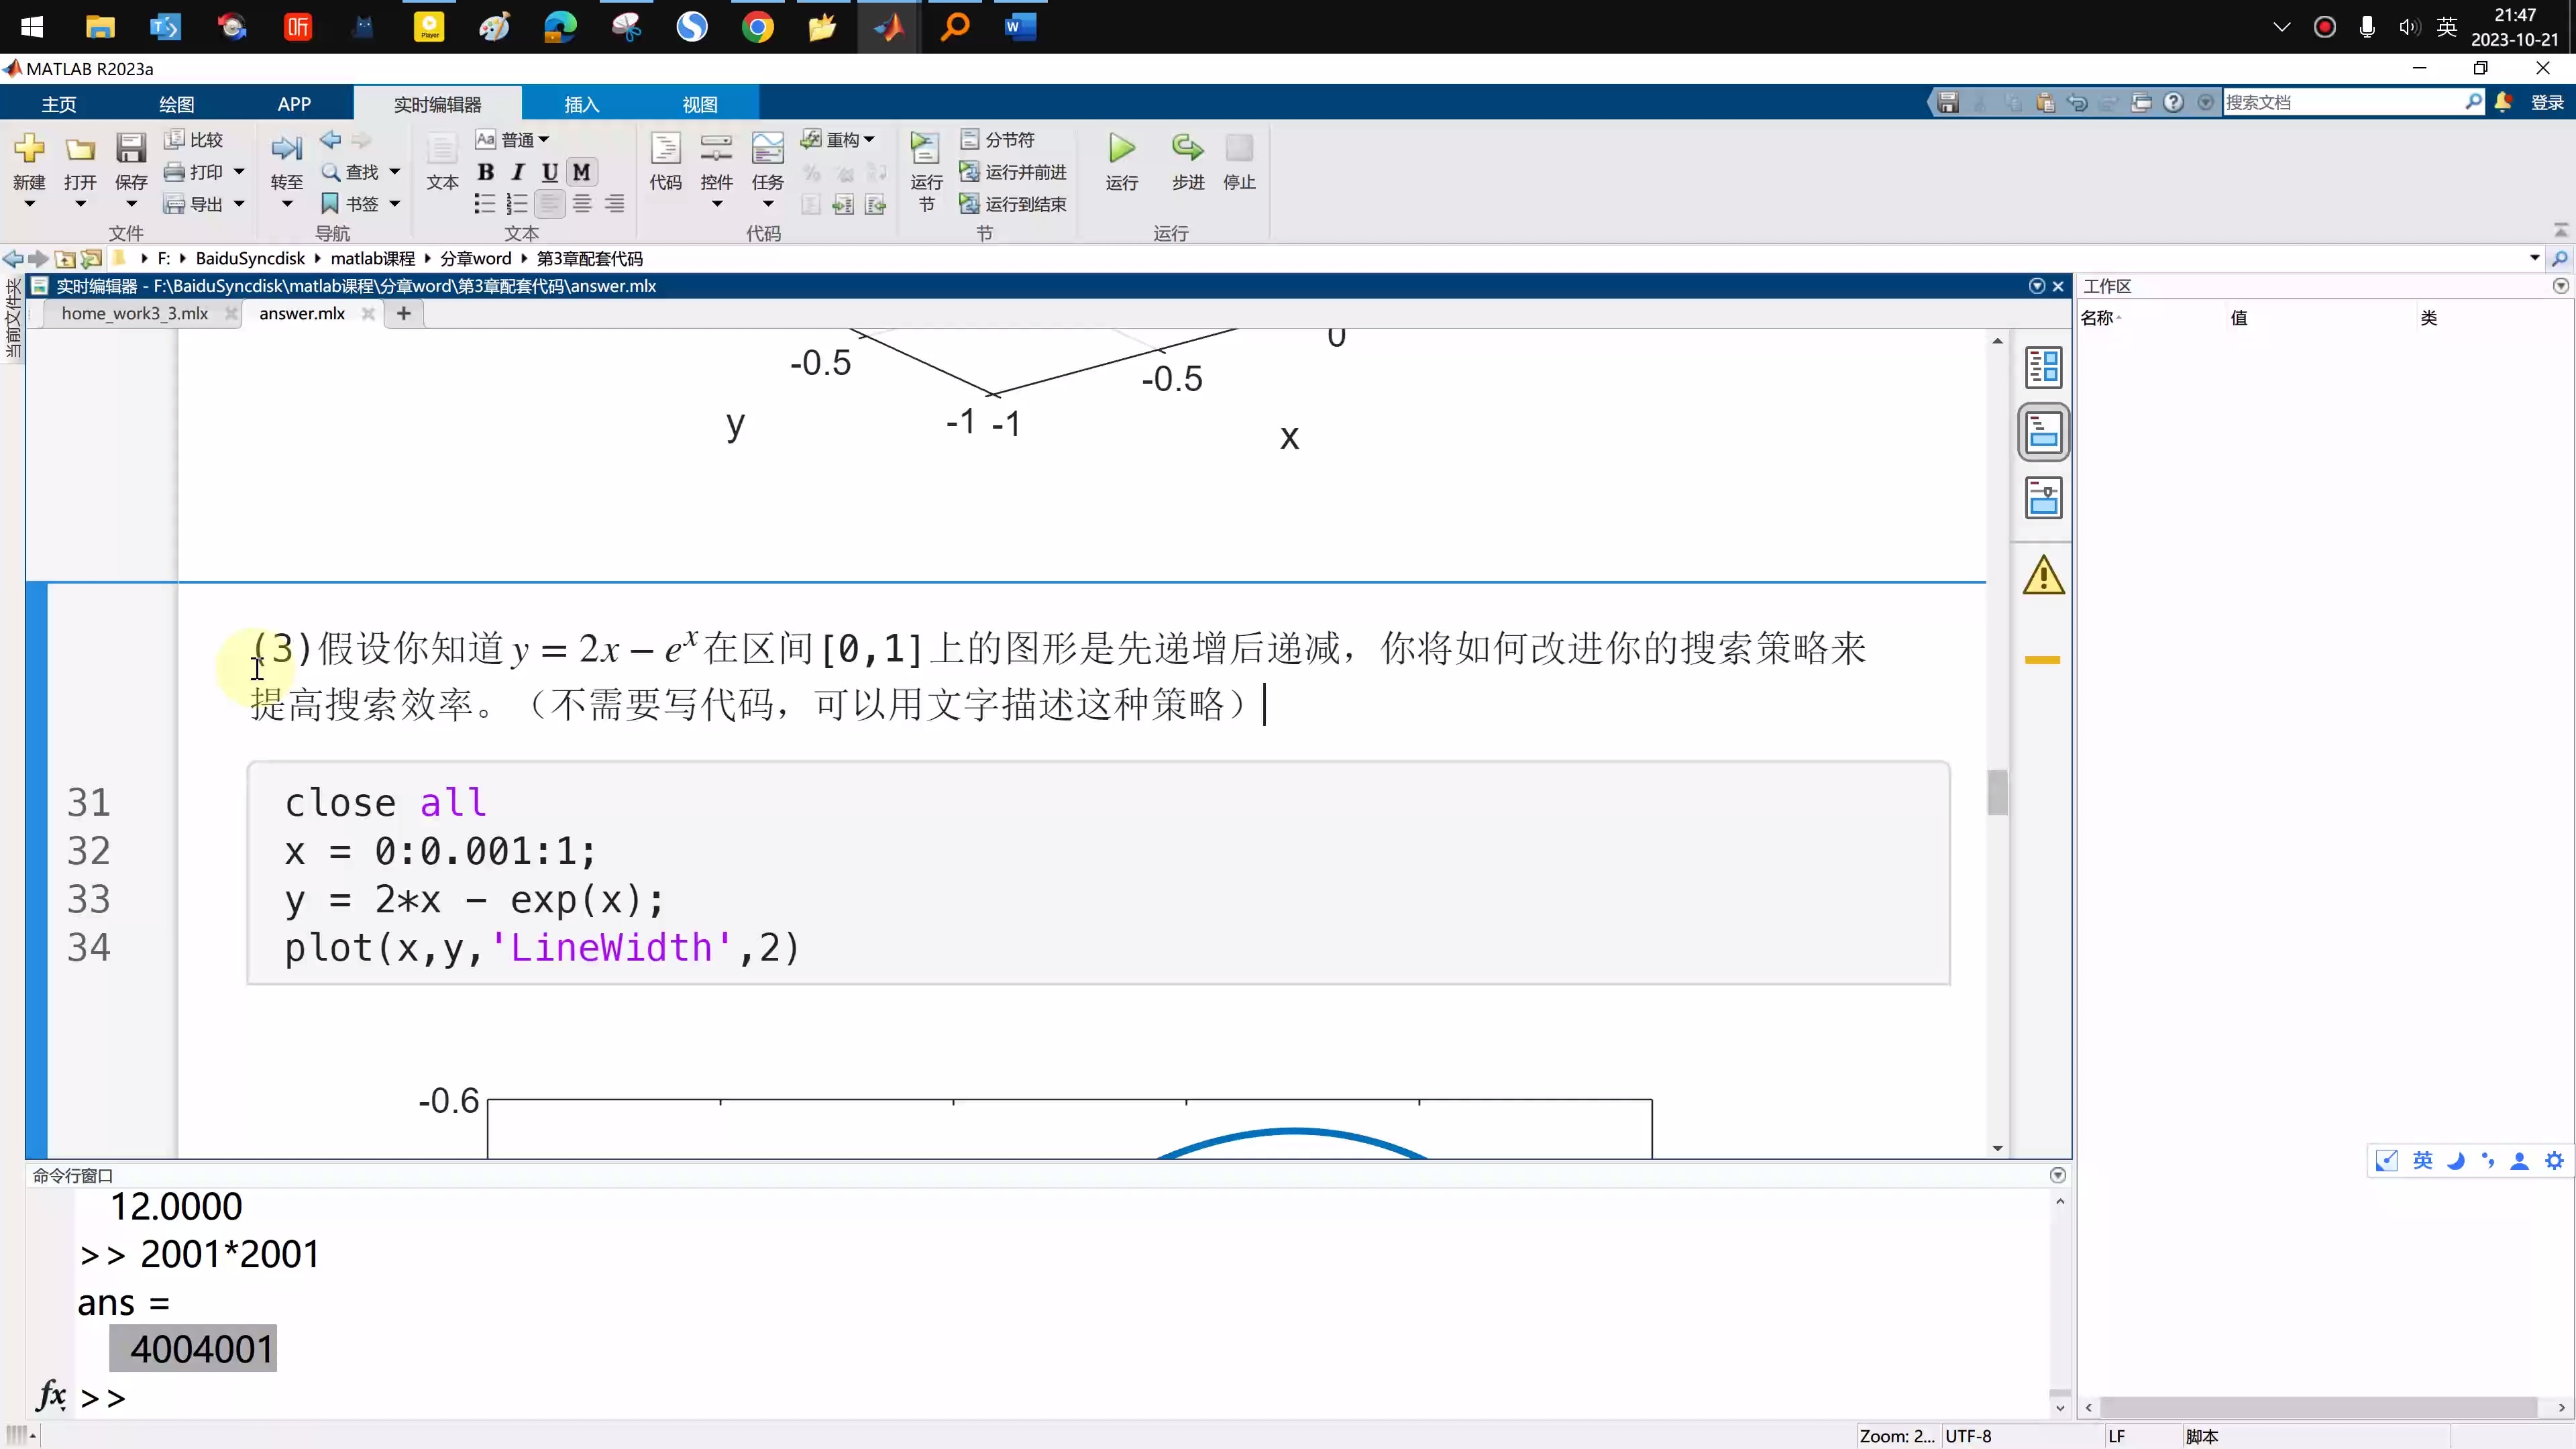Toggle italic formatting
This screenshot has width=2576, height=1449.
(x=517, y=172)
